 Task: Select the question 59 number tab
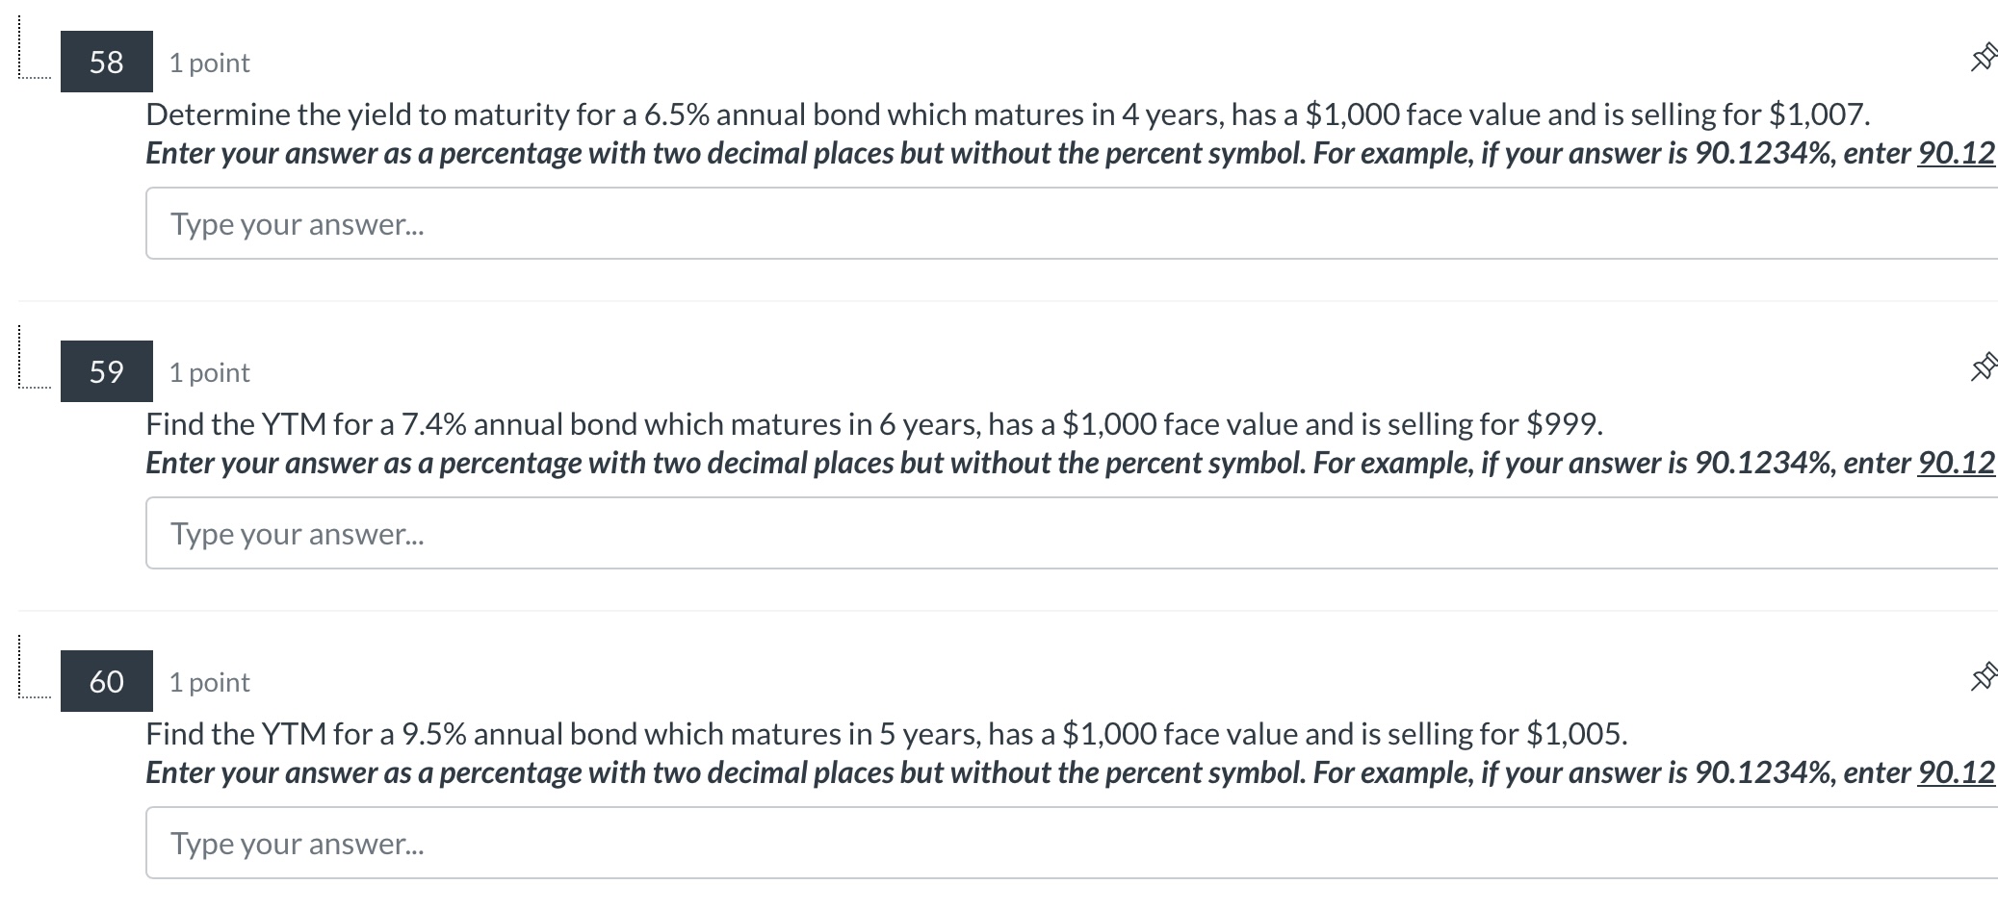pos(106,372)
